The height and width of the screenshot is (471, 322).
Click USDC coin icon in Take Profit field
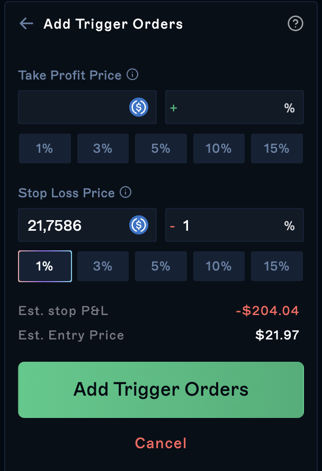click(x=139, y=108)
